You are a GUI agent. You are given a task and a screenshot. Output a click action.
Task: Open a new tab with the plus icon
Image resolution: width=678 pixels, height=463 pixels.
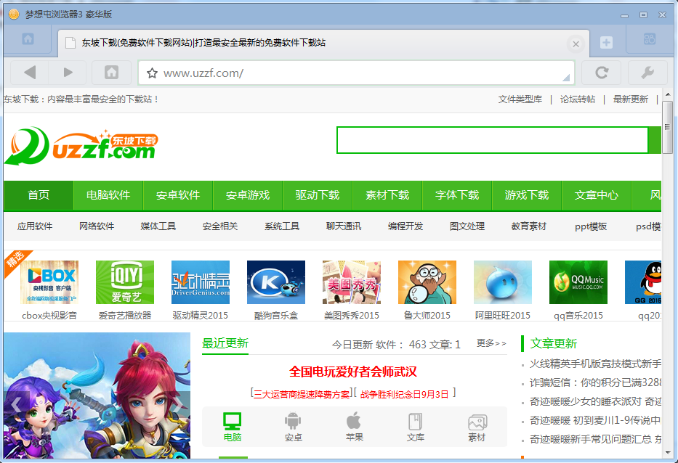pyautogui.click(x=606, y=42)
